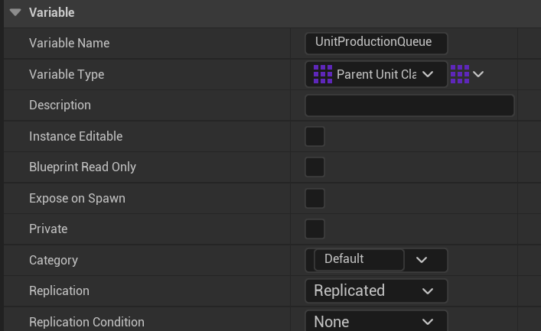Click the purple array icon beside Parent Unit Class

pyautogui.click(x=323, y=74)
